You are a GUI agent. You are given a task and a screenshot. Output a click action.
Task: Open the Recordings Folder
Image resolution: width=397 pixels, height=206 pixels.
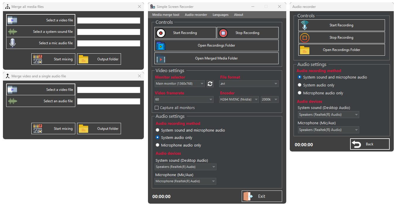[x=216, y=45]
